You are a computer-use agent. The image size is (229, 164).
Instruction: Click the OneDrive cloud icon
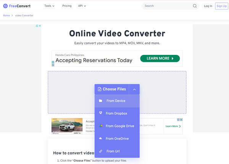[101, 138]
